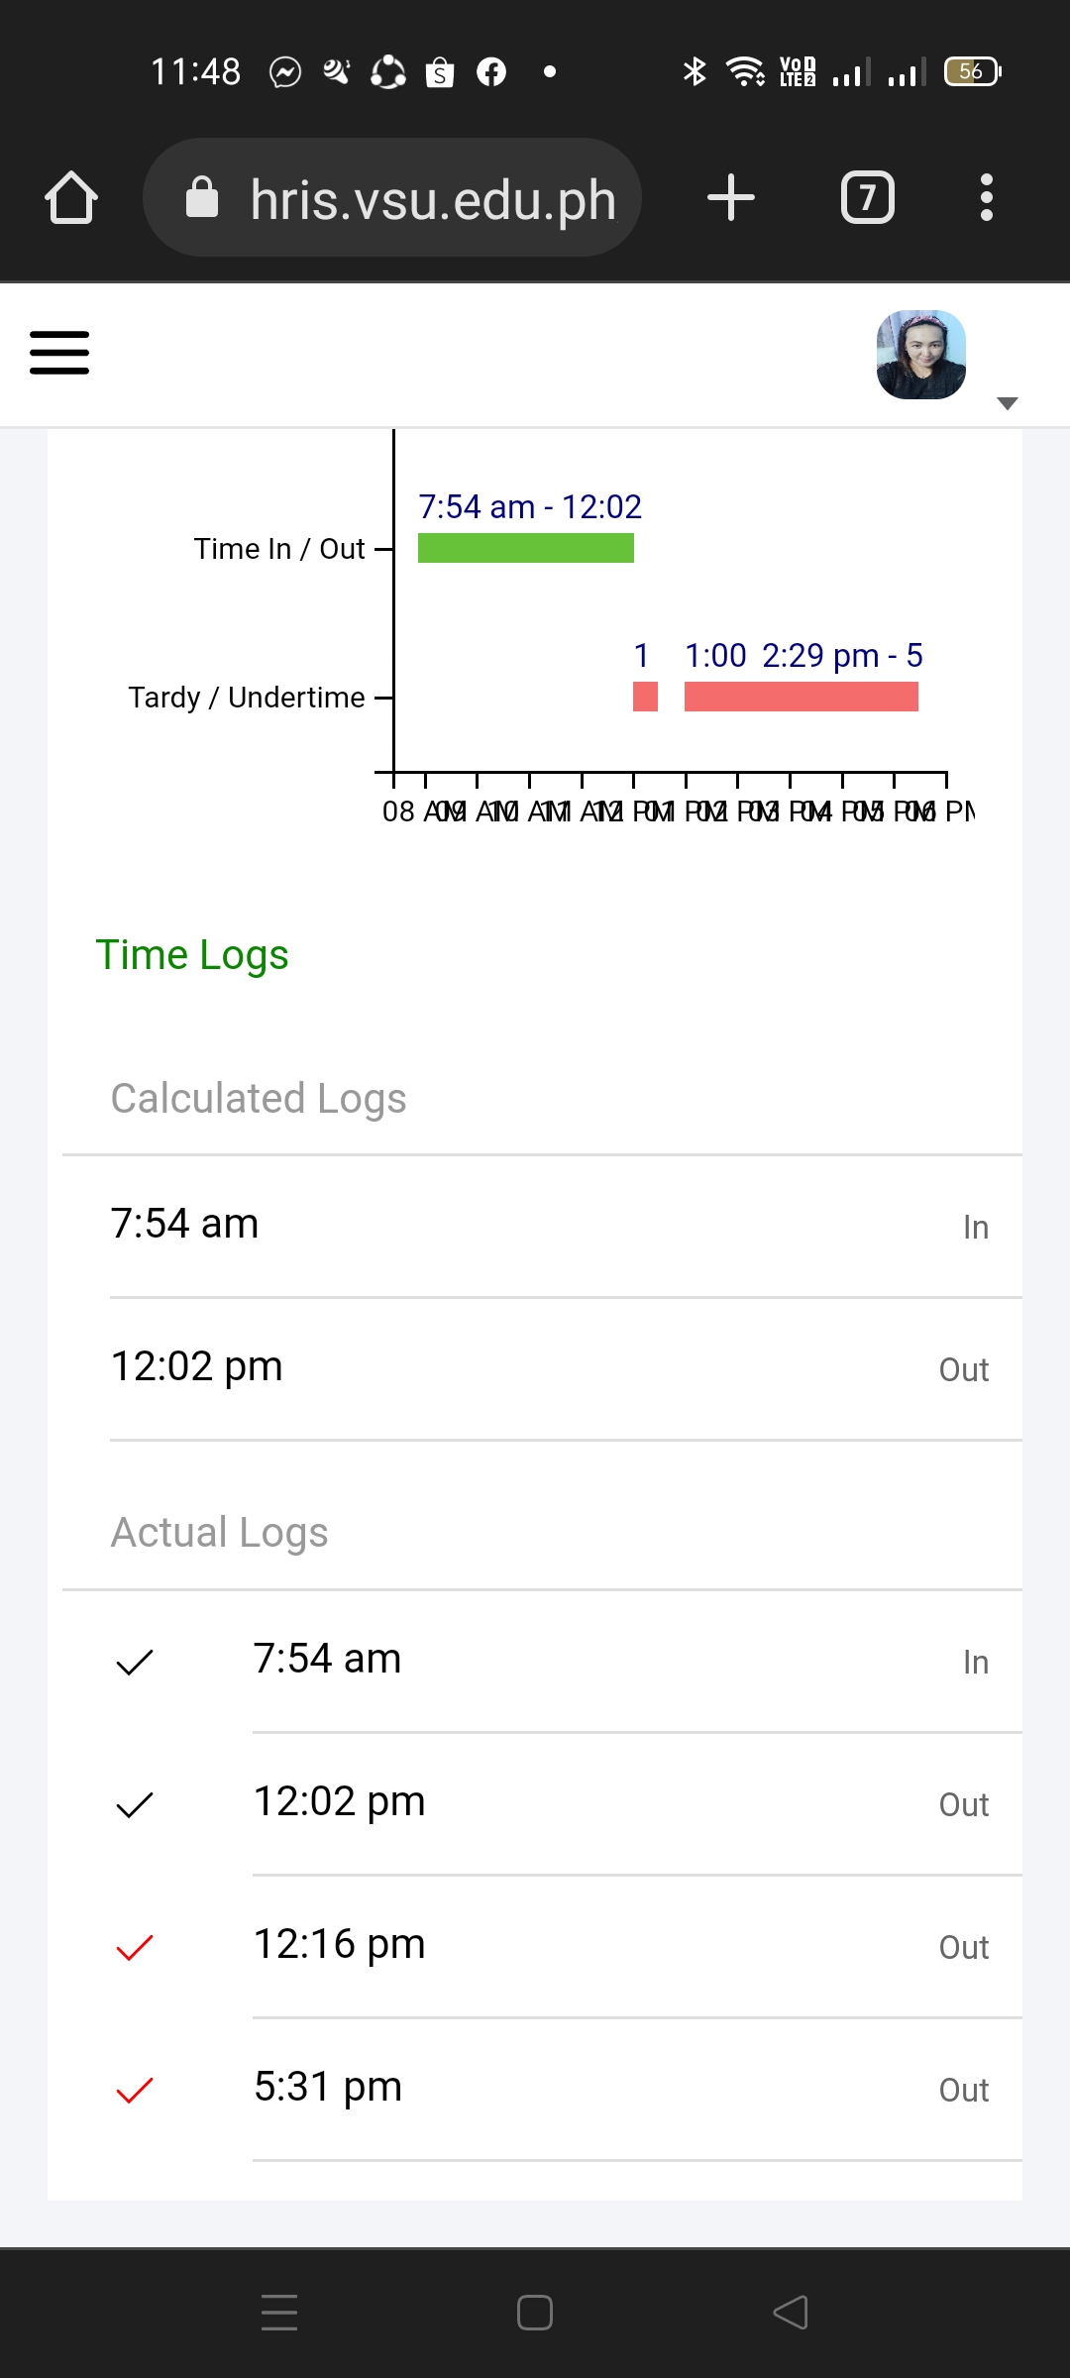Image resolution: width=1070 pixels, height=2378 pixels.
Task: Toggle the checkmark beside 7:54 am actual log
Action: [135, 1662]
